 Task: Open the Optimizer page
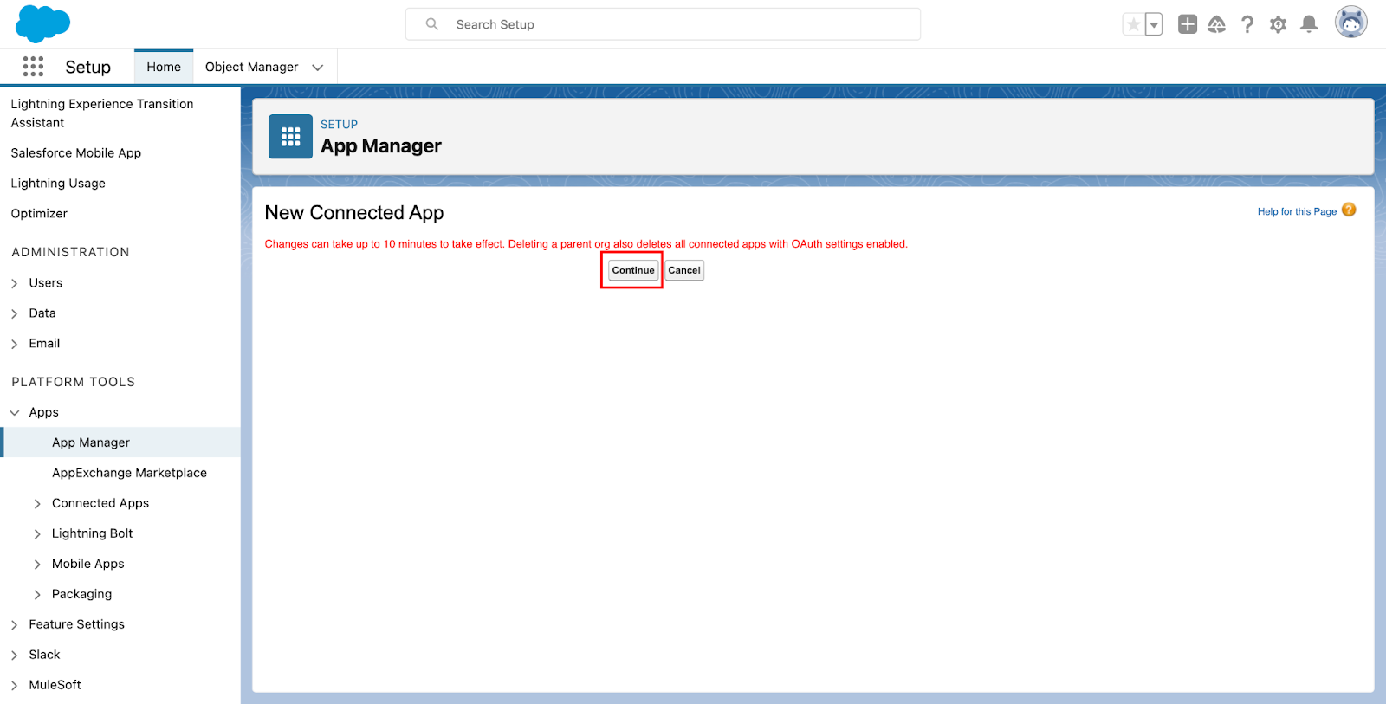[x=39, y=214]
